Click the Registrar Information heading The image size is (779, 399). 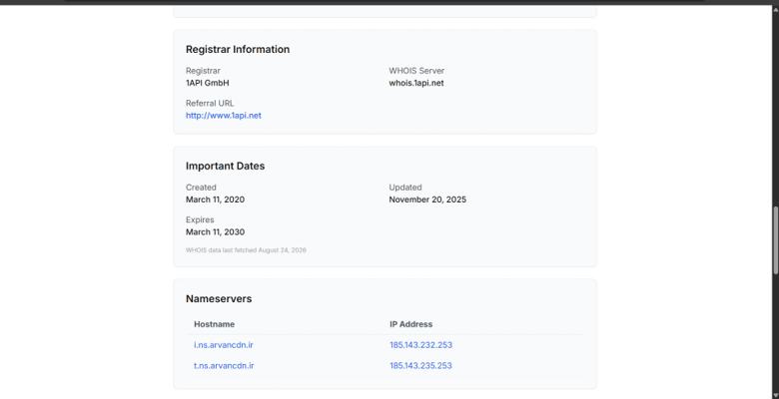(x=238, y=49)
